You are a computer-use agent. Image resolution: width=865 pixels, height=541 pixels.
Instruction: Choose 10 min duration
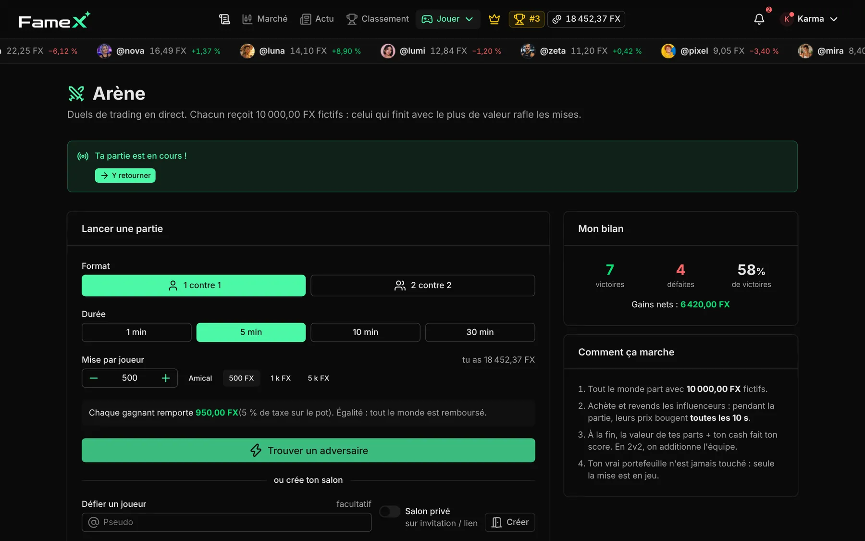365,332
